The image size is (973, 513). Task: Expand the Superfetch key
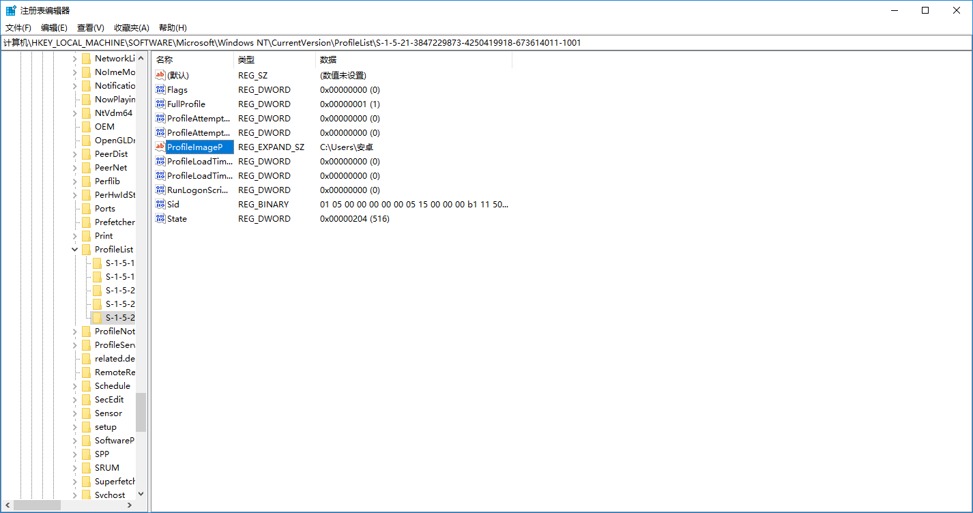click(75, 482)
